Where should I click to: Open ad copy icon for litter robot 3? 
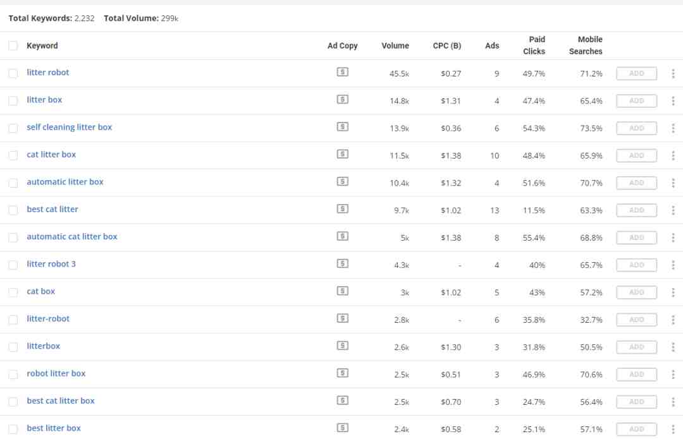342,263
